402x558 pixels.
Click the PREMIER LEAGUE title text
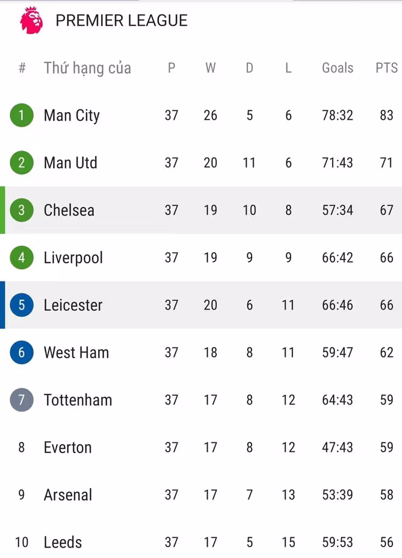[121, 20]
